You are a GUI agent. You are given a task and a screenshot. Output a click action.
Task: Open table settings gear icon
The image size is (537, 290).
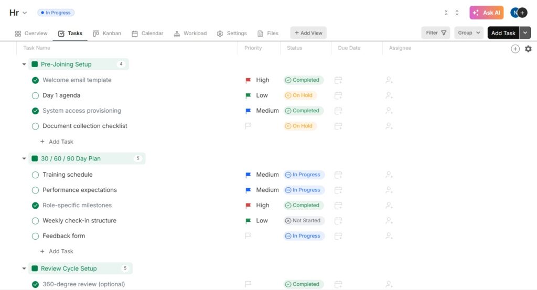528,49
